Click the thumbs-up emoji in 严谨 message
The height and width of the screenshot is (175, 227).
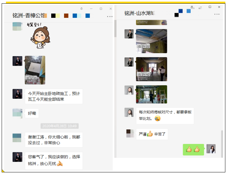(150, 134)
